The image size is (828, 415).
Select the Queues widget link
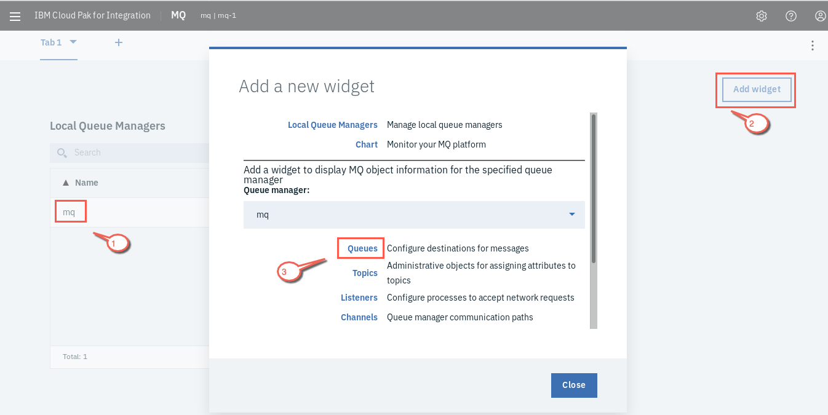coord(362,248)
